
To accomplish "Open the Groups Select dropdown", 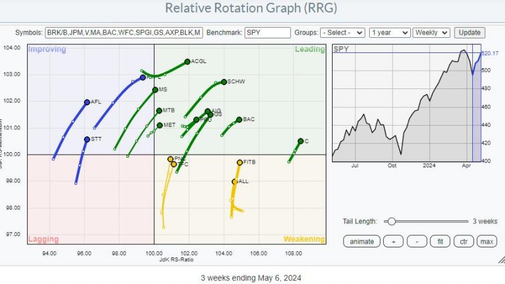I will pyautogui.click(x=342, y=33).
